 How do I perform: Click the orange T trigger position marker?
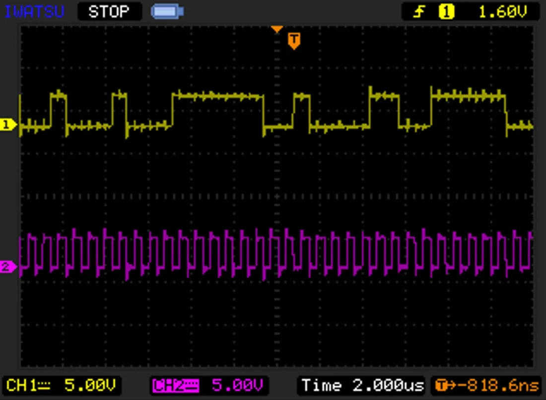294,41
